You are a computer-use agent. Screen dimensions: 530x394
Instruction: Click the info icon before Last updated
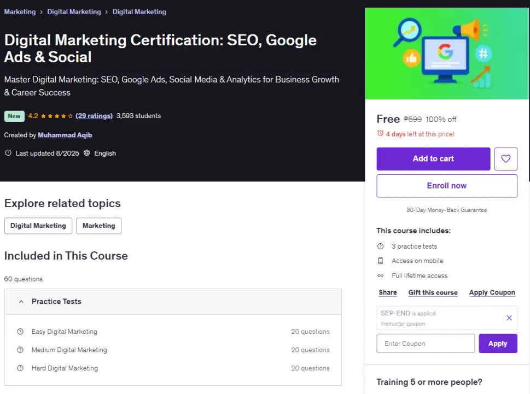8,153
